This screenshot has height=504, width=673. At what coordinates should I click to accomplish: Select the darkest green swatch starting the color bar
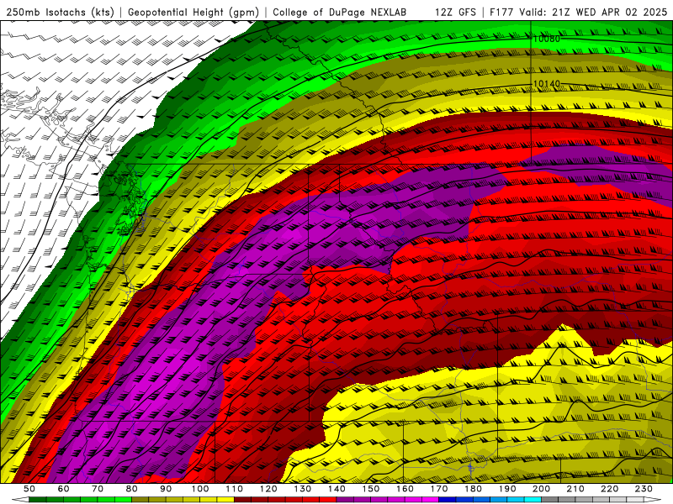(x=37, y=499)
